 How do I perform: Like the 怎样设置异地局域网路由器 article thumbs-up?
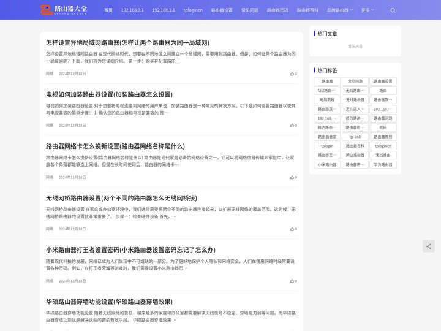pos(293,74)
